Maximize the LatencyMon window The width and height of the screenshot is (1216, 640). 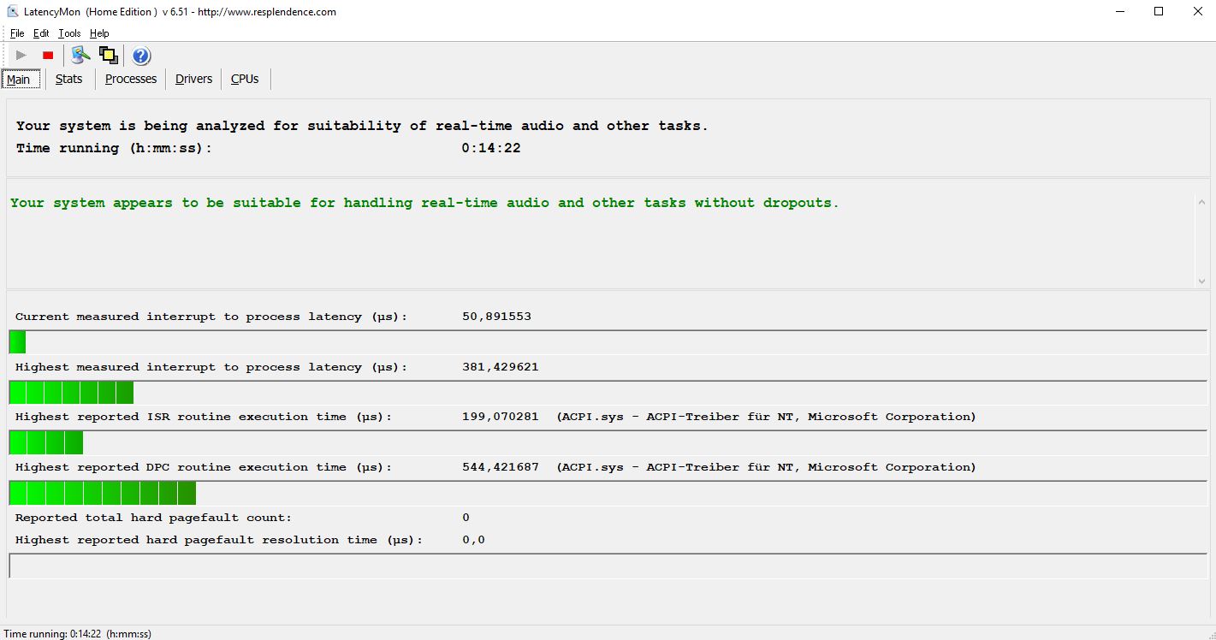[x=1159, y=12]
